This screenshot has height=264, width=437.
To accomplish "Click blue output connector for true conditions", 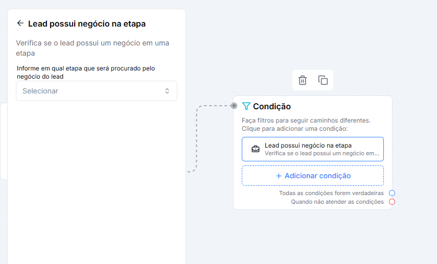I will point(392,193).
